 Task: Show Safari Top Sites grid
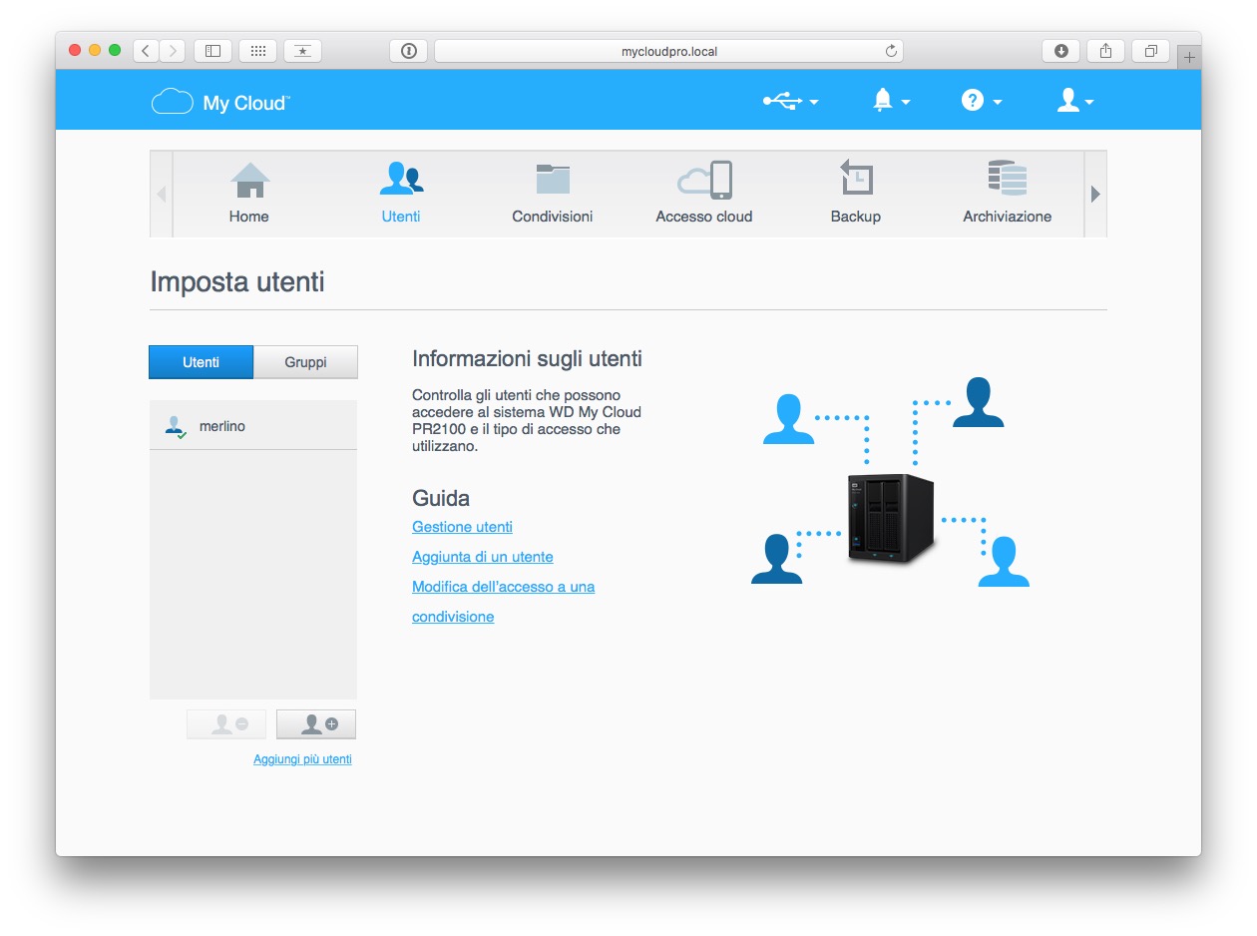click(257, 51)
